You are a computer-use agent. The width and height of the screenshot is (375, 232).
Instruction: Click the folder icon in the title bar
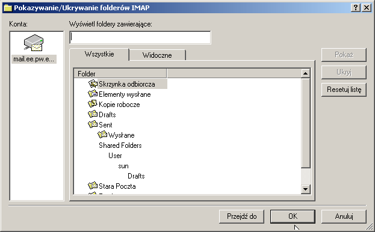click(x=7, y=8)
